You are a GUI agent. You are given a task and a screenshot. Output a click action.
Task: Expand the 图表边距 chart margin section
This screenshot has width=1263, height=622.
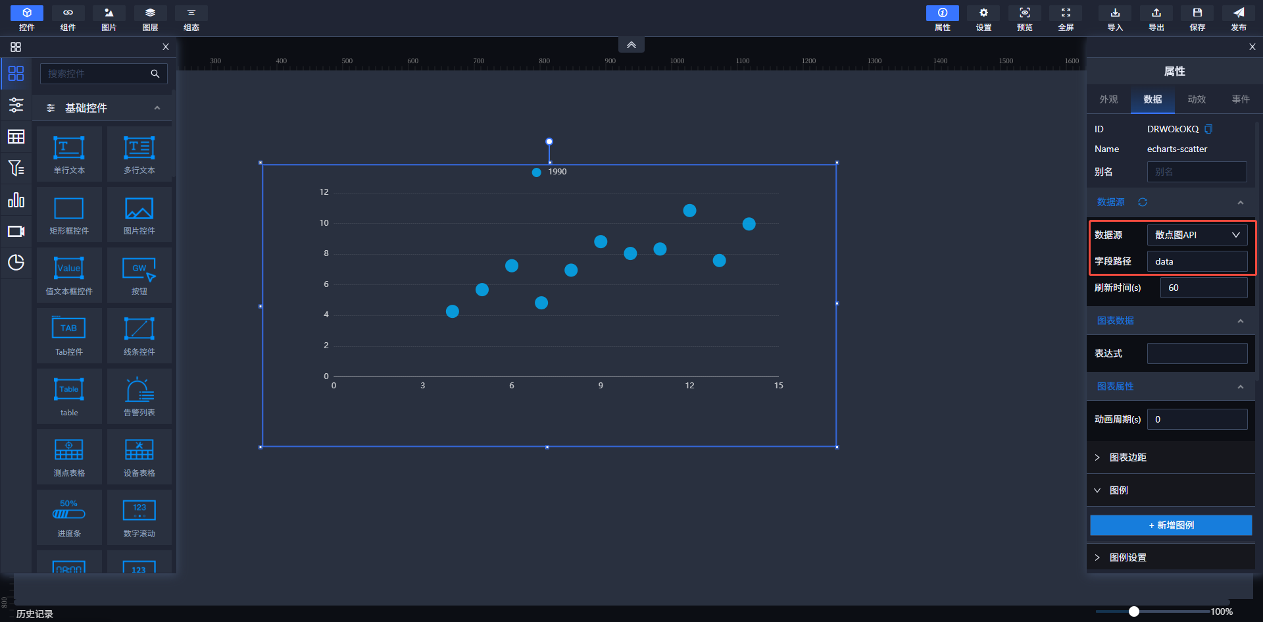click(1127, 457)
